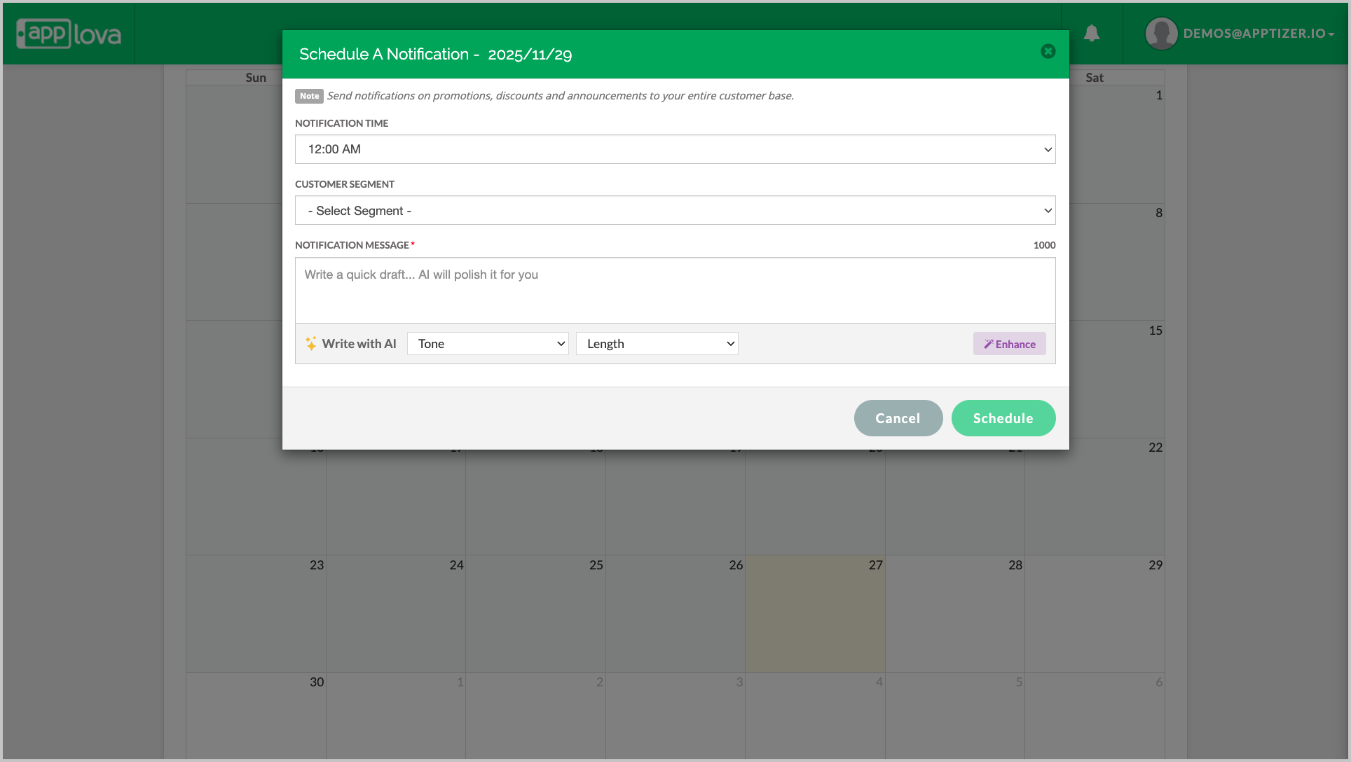Select calendar day 24
The width and height of the screenshot is (1351, 762).
tap(395, 614)
